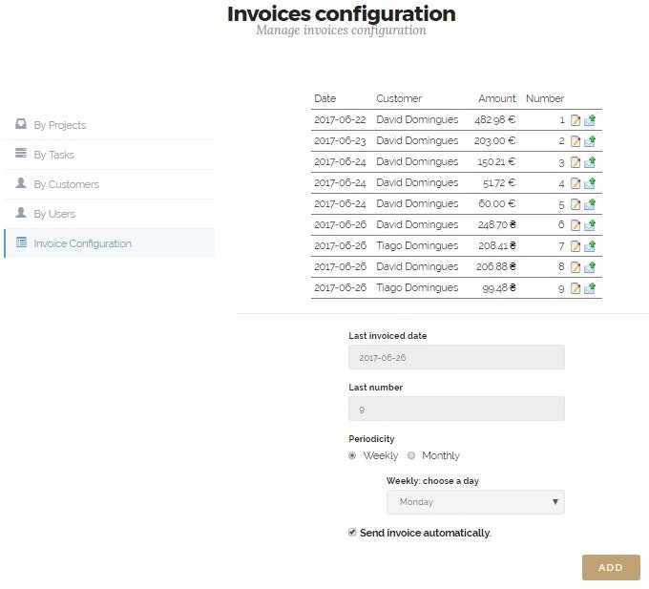Go to the By Customers section
The height and width of the screenshot is (589, 649).
[x=109, y=184]
